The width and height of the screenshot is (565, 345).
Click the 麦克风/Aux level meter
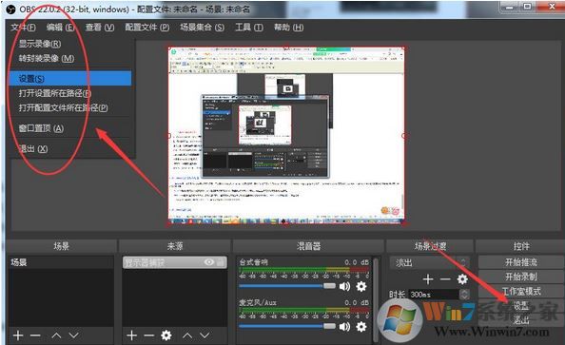304,310
